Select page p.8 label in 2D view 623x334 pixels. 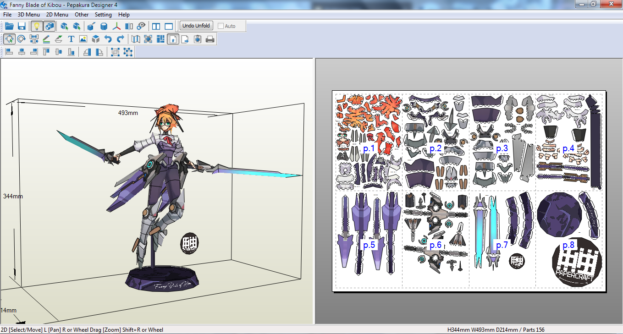coord(568,245)
